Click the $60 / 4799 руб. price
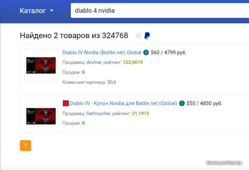This screenshot has height=170, width=249. point(168,52)
